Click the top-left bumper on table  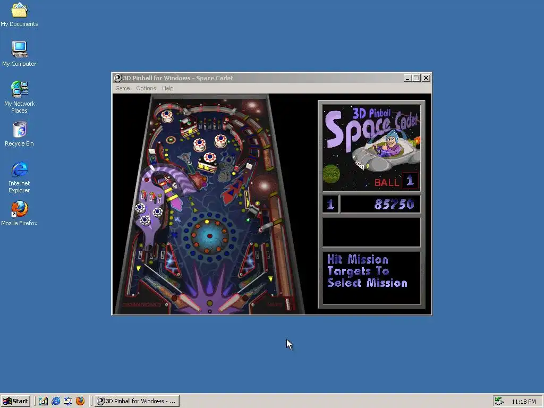167,115
